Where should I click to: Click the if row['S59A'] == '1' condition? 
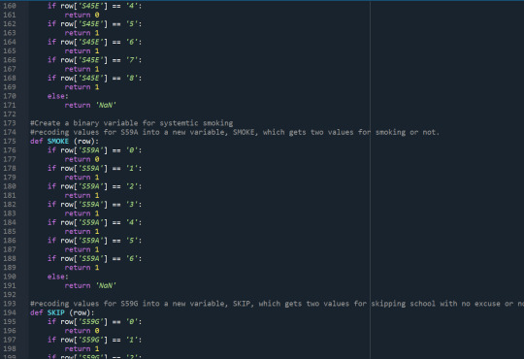(94, 168)
